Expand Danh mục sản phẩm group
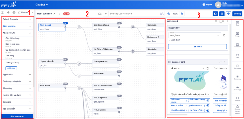The width and height of the screenshot is (244, 119). click(30, 82)
